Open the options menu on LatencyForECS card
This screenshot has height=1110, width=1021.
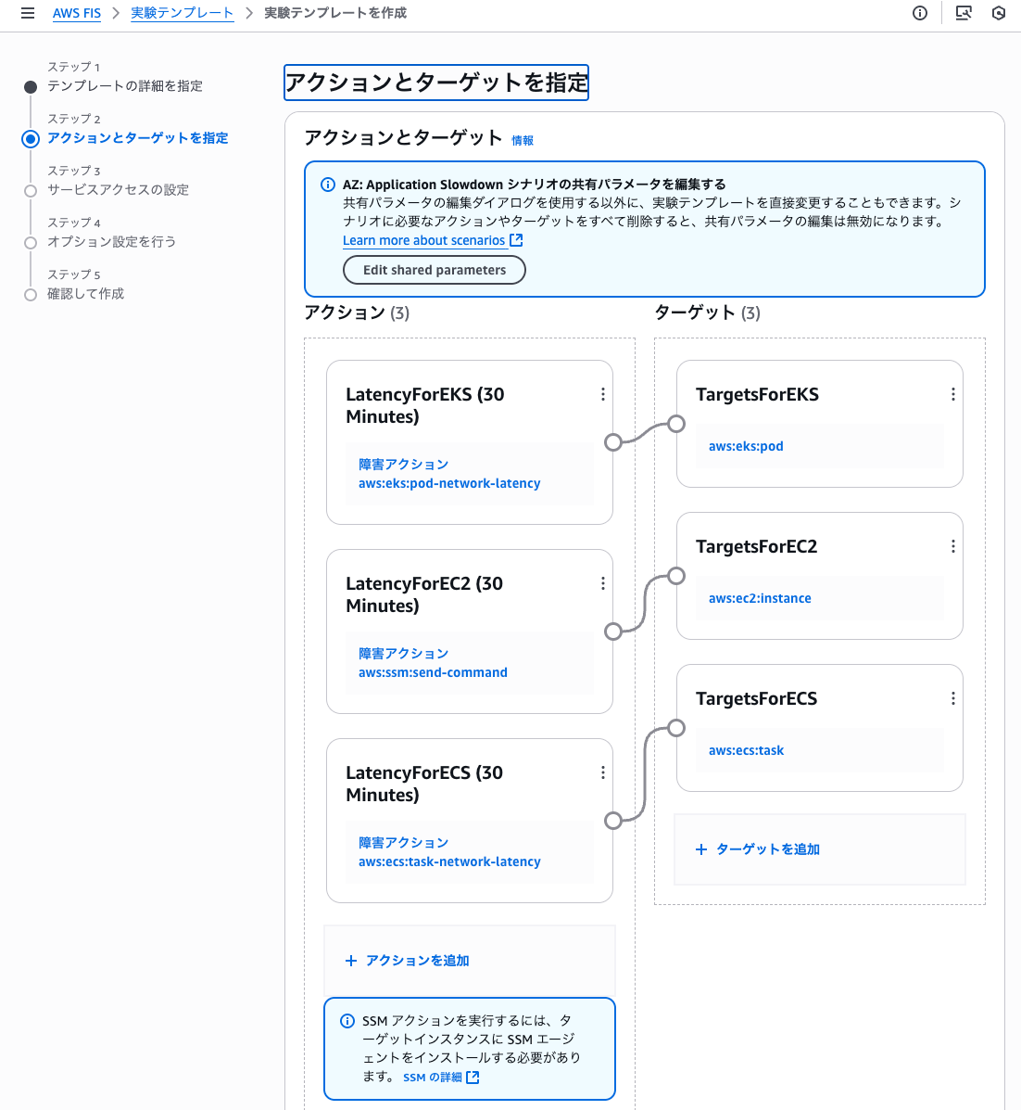(603, 772)
